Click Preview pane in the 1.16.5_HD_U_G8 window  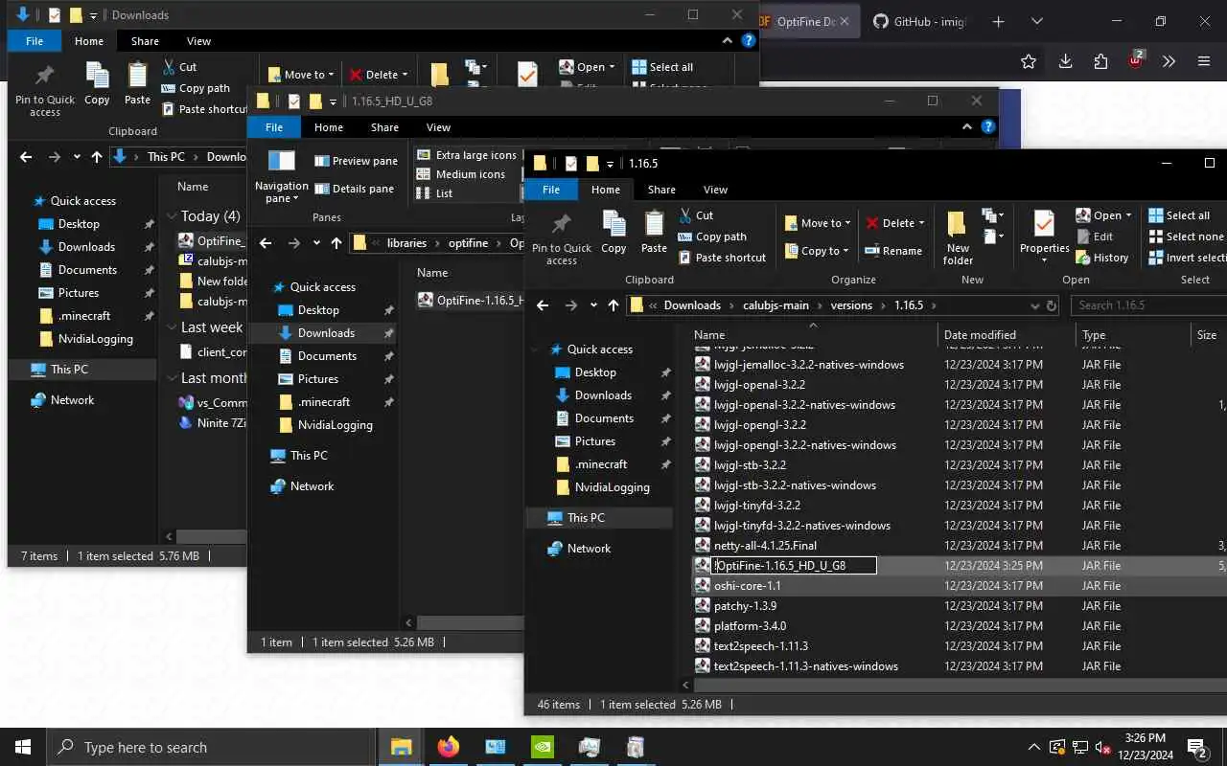[356, 161]
